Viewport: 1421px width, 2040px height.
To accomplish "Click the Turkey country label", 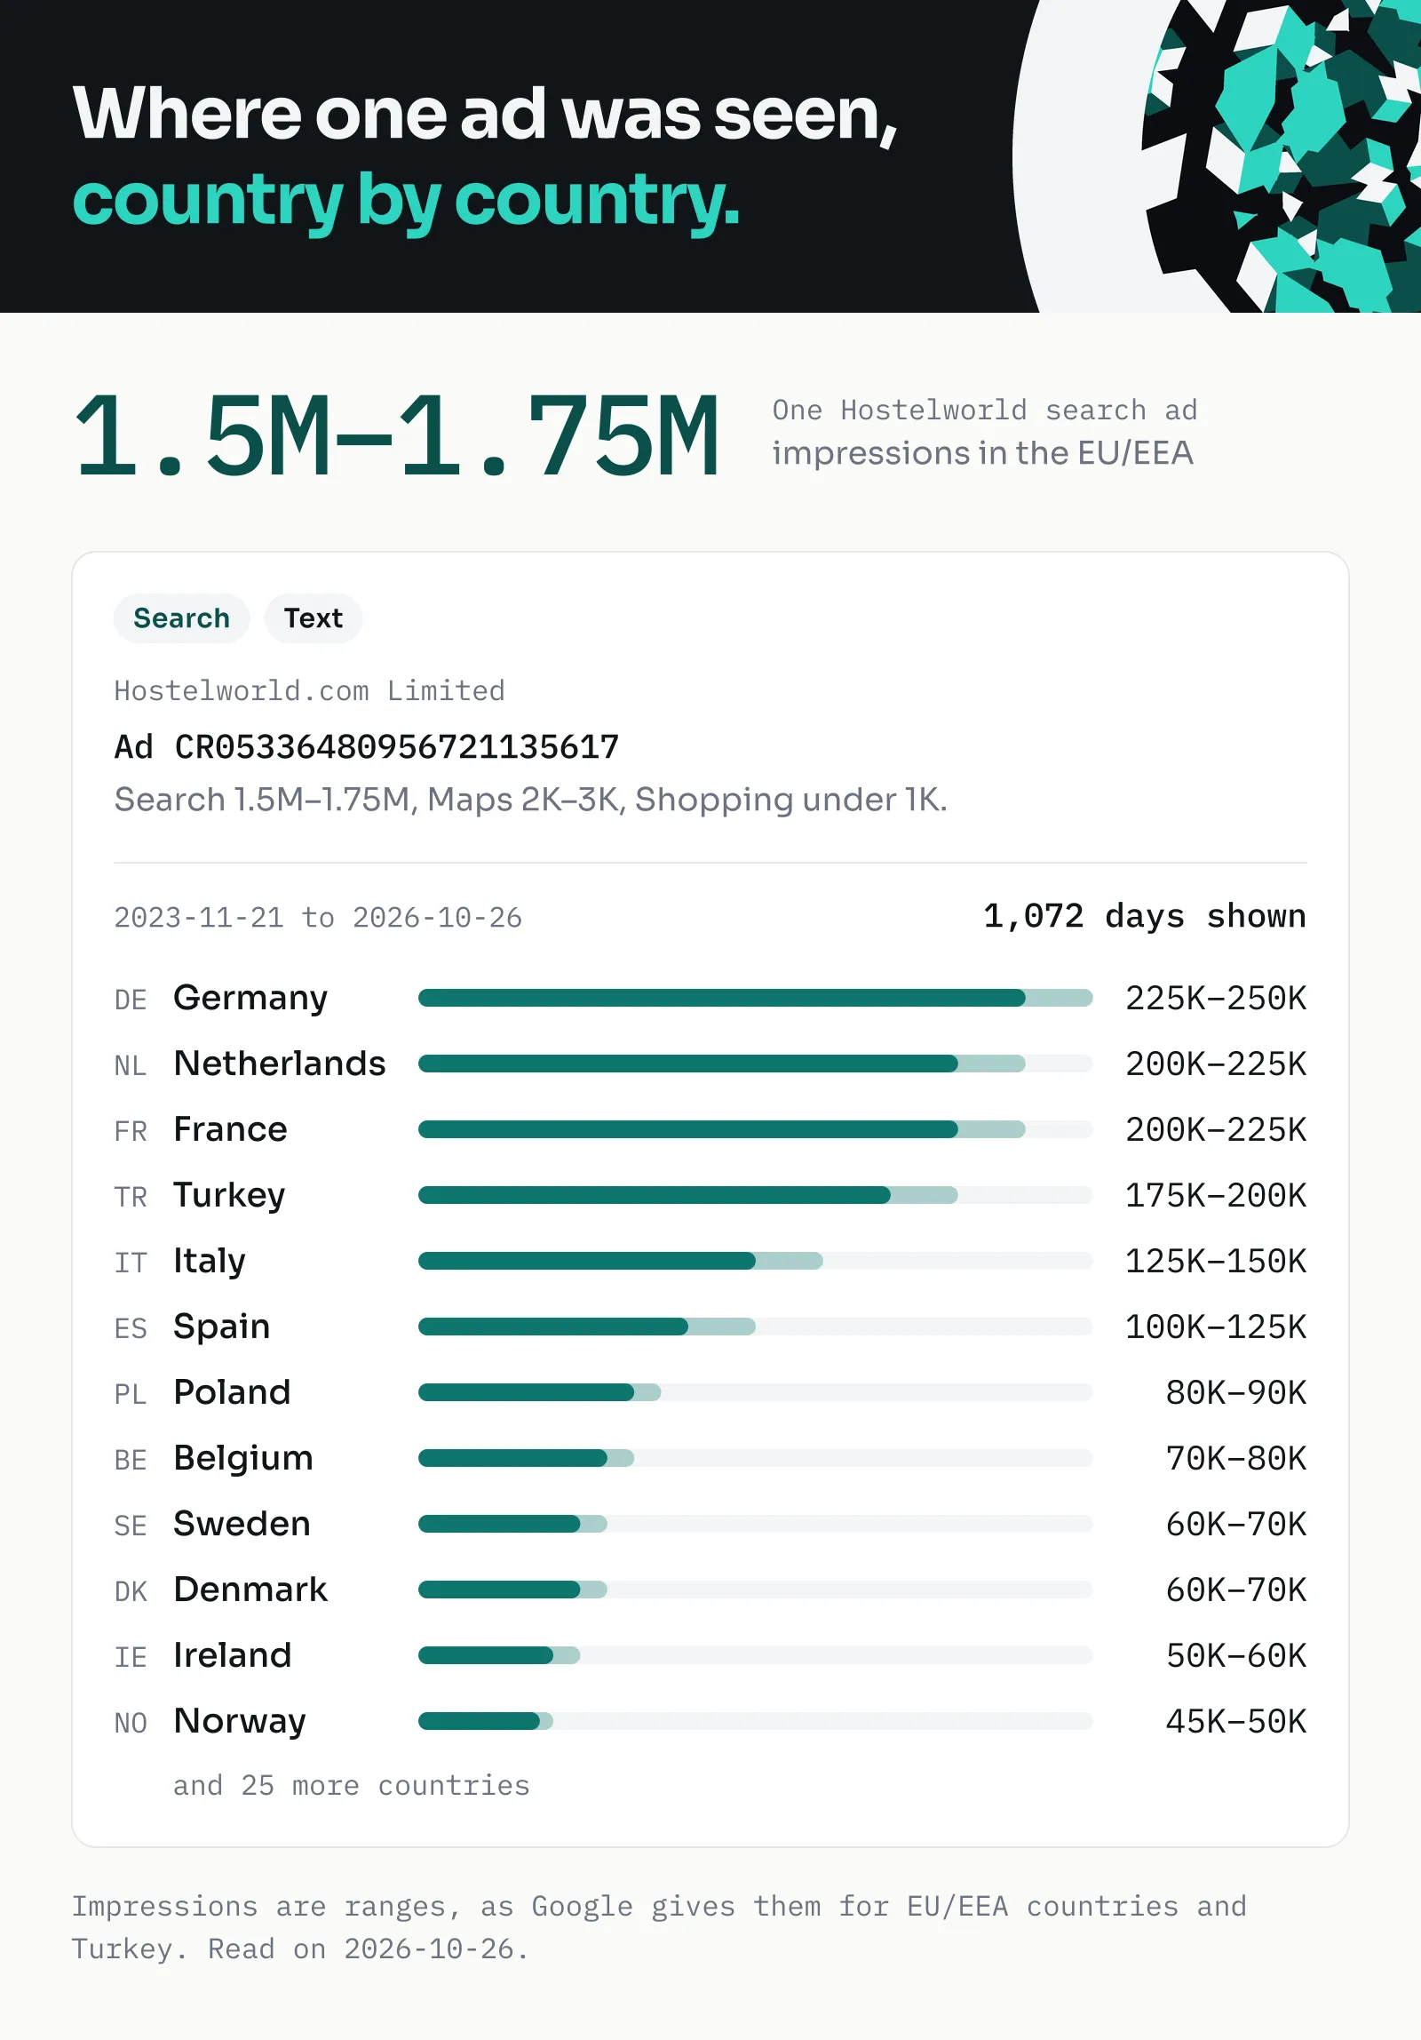I will click(x=229, y=1196).
